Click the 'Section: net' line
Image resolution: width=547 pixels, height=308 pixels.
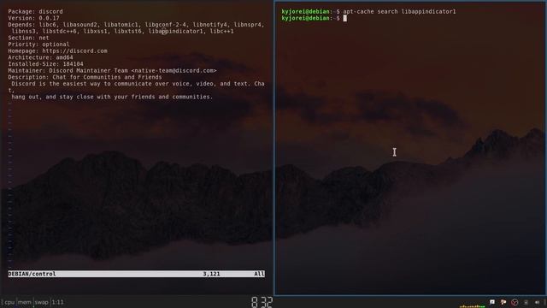pos(28,38)
